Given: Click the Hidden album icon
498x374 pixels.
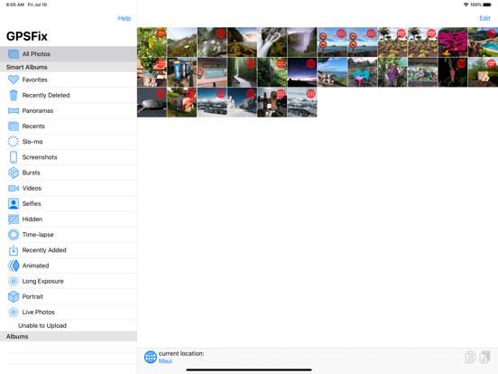Looking at the screenshot, I should 14,220.
